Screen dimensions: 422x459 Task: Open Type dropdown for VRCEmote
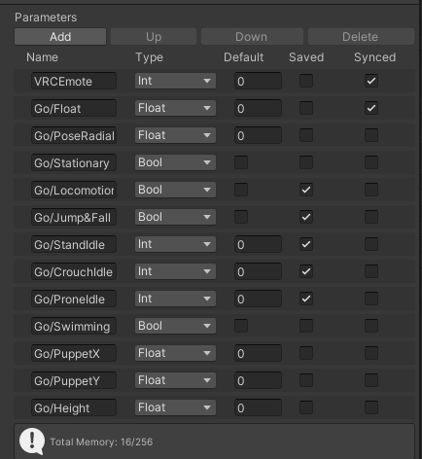[175, 81]
